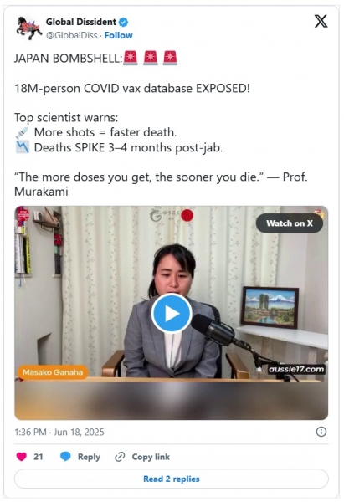This screenshot has width=344, height=502.
Task: Follow the GlobalDiss account
Action: [x=119, y=35]
